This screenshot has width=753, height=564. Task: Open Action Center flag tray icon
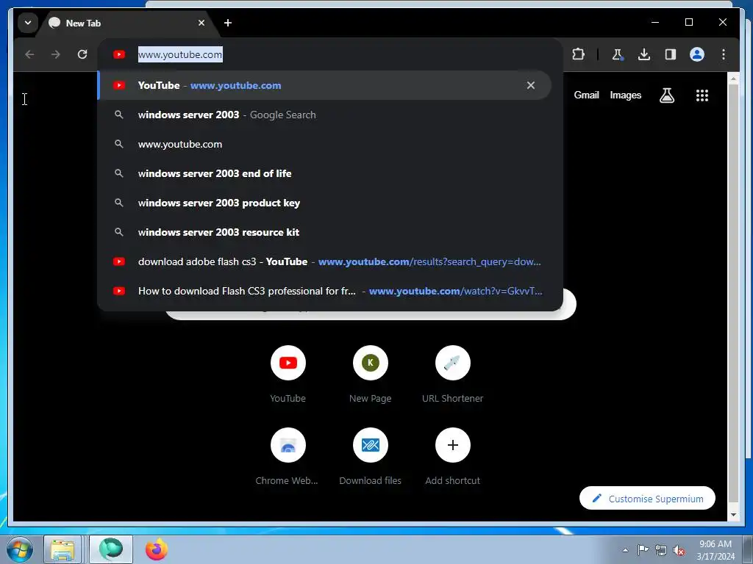[x=643, y=550]
